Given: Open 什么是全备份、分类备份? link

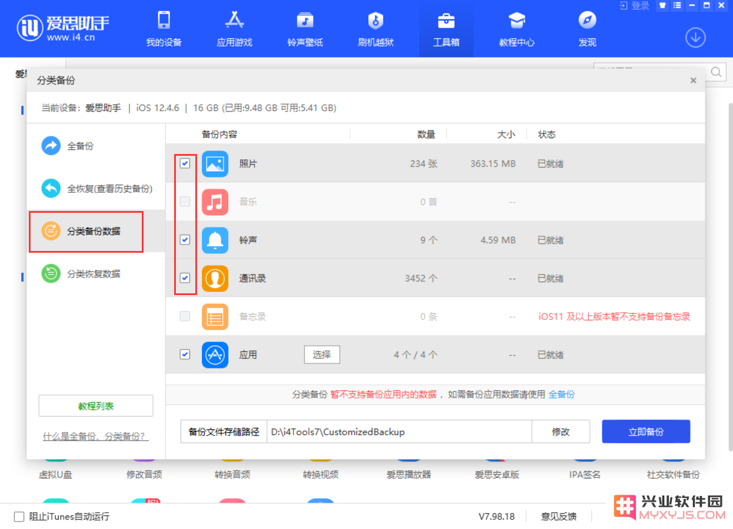Looking at the screenshot, I should pos(95,437).
